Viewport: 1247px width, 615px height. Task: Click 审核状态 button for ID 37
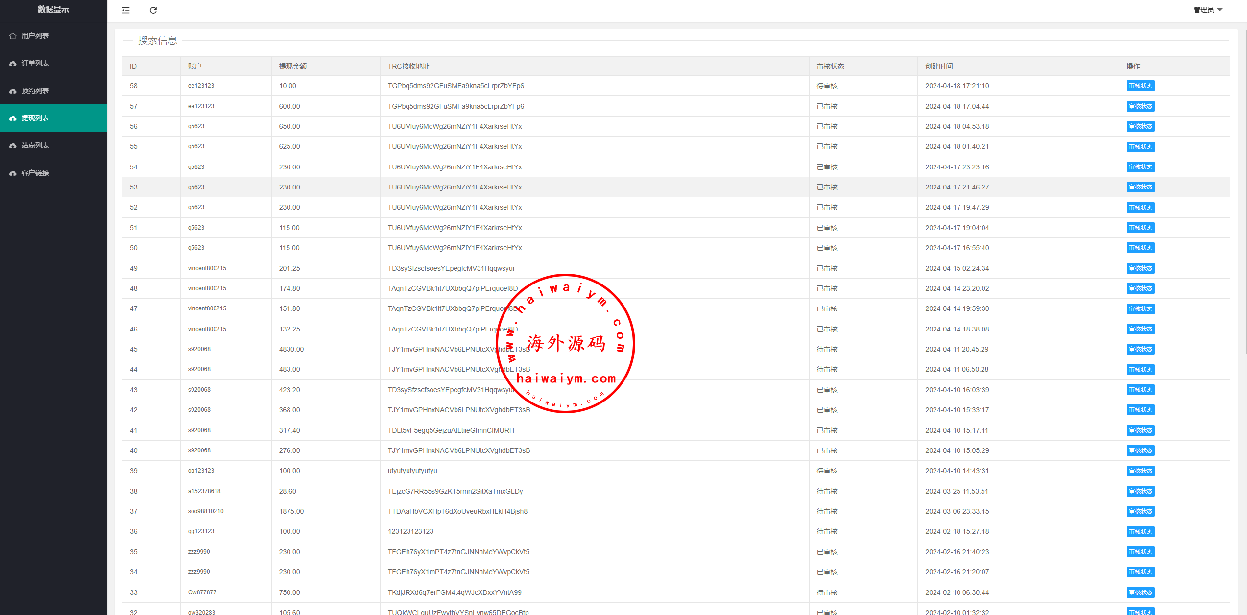click(x=1140, y=511)
